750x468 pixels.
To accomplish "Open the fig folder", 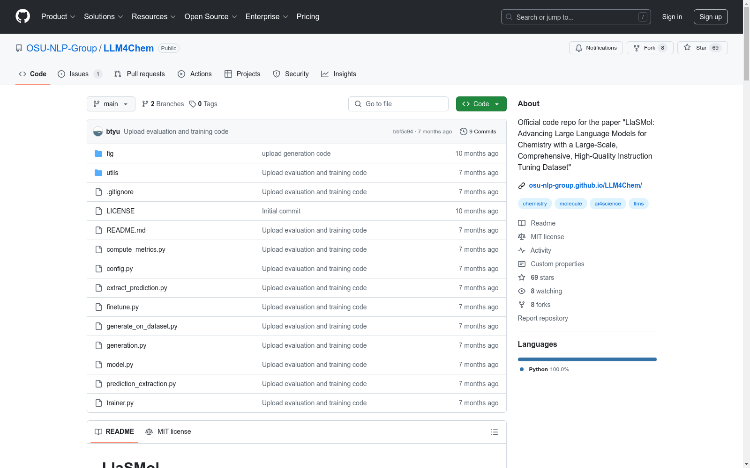I will pyautogui.click(x=110, y=154).
